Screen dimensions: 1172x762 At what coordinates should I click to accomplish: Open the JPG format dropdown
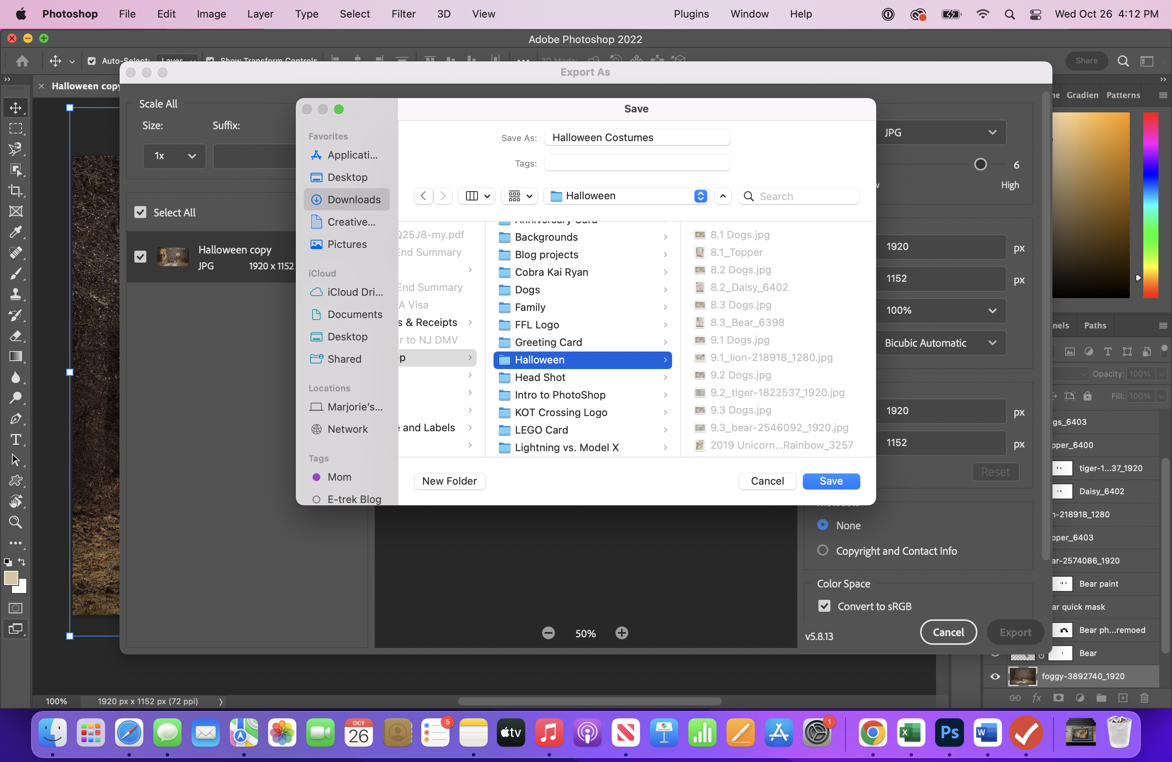[940, 132]
